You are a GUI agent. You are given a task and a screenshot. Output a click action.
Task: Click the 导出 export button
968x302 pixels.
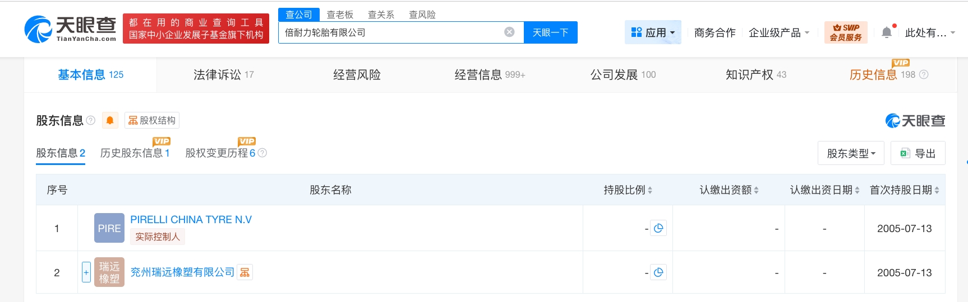tap(918, 153)
